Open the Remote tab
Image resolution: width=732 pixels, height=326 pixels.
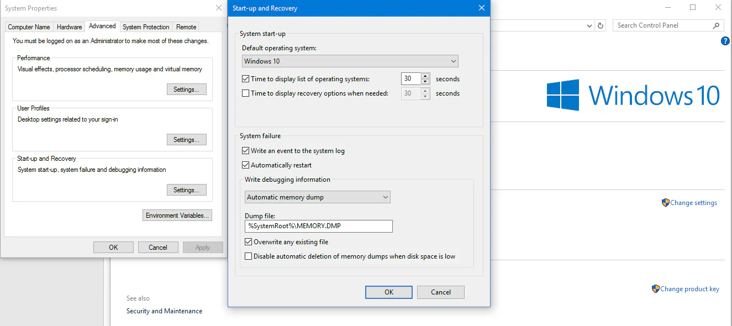[x=186, y=27]
